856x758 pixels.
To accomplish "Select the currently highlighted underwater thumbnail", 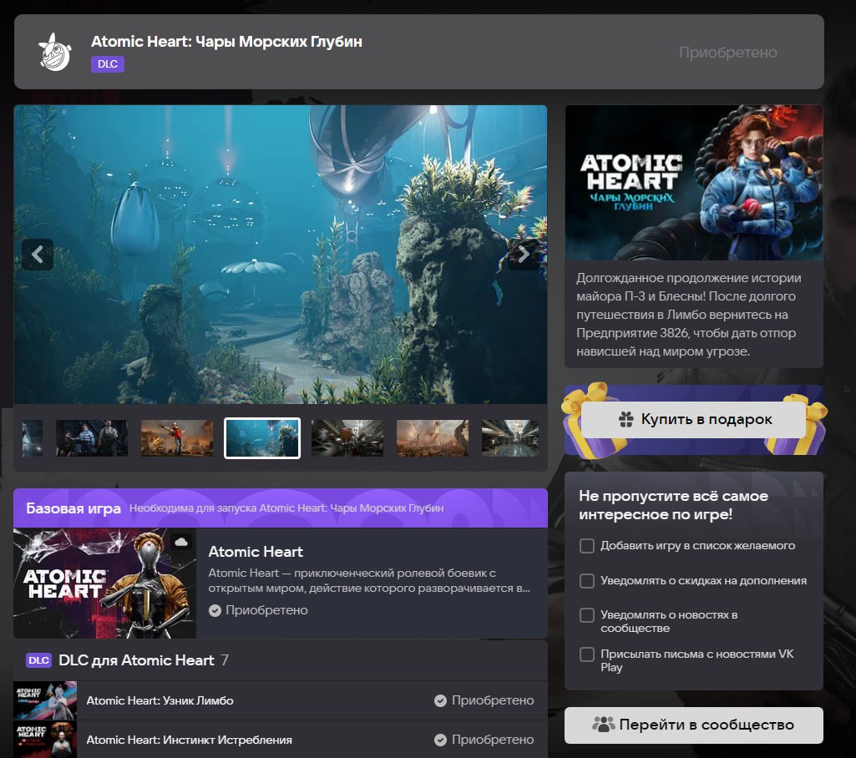I will tap(262, 438).
